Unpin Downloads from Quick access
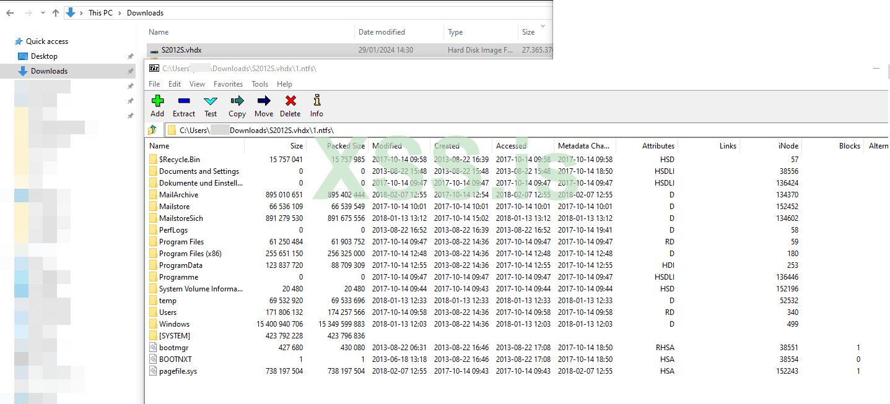Screen dimensions: 890x404 point(130,70)
